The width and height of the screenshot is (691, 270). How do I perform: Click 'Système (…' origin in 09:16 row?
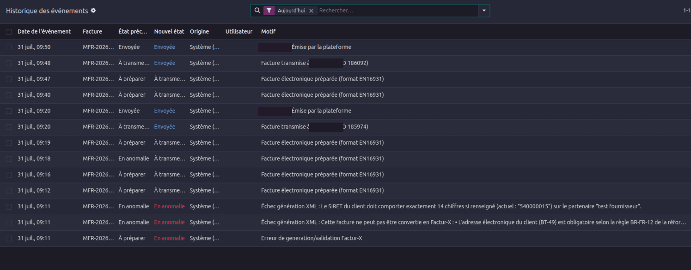point(205,175)
